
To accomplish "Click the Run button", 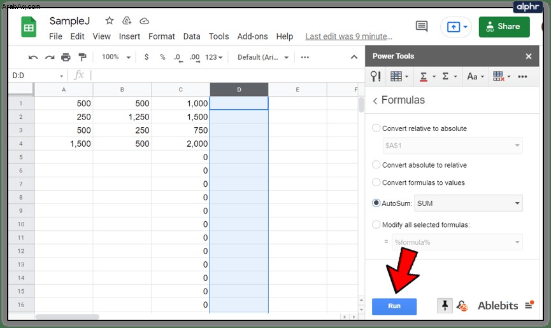I will 394,306.
